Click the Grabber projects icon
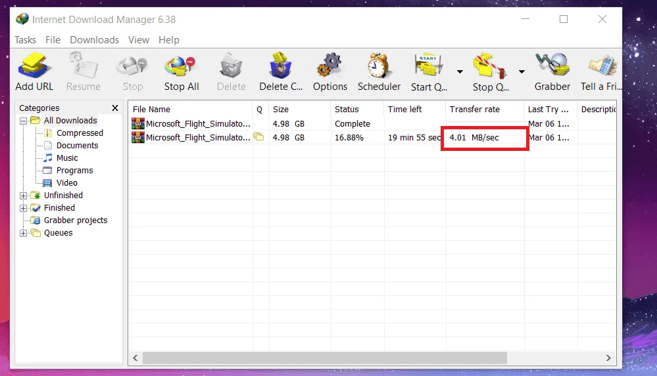The height and width of the screenshot is (376, 657). [36, 220]
